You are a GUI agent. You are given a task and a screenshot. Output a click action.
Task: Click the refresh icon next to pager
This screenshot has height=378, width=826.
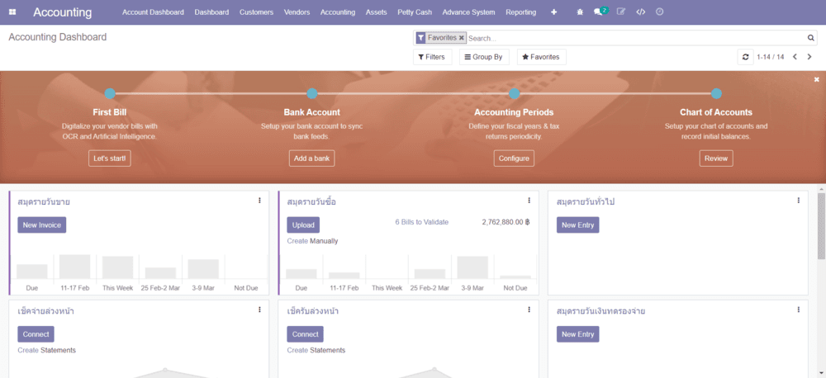pos(745,57)
